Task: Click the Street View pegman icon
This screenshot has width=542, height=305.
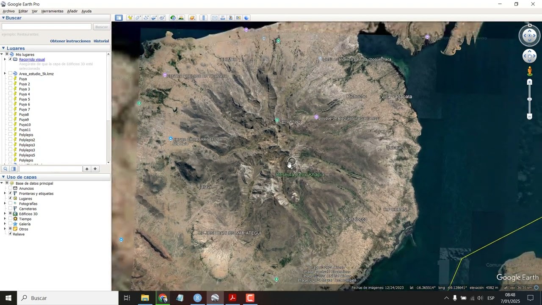Action: pos(529,71)
